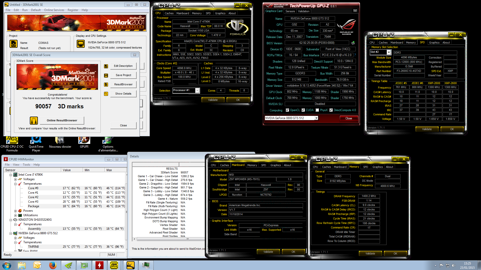This screenshot has height=270, width=481.
Task: Click the Save Project button
Action: click(123, 75)
